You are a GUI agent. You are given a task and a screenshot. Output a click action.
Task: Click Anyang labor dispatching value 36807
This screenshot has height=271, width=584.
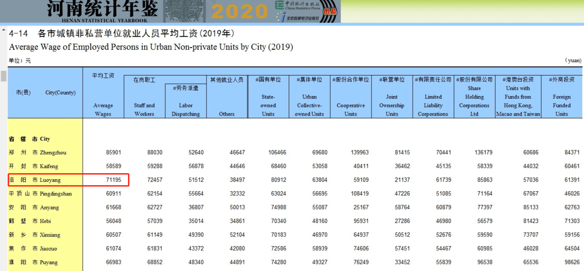point(196,207)
